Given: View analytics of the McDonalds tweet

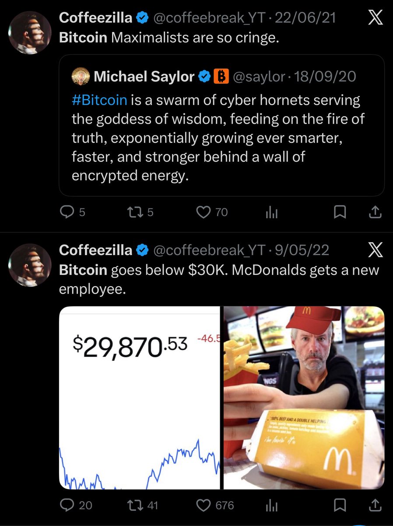Looking at the screenshot, I should pos(272,505).
